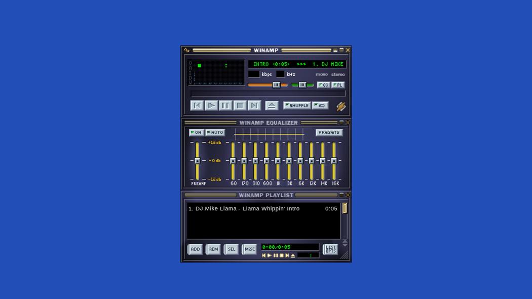Click the orange volume slider
Screen dimensions: 532x299
tap(268, 85)
